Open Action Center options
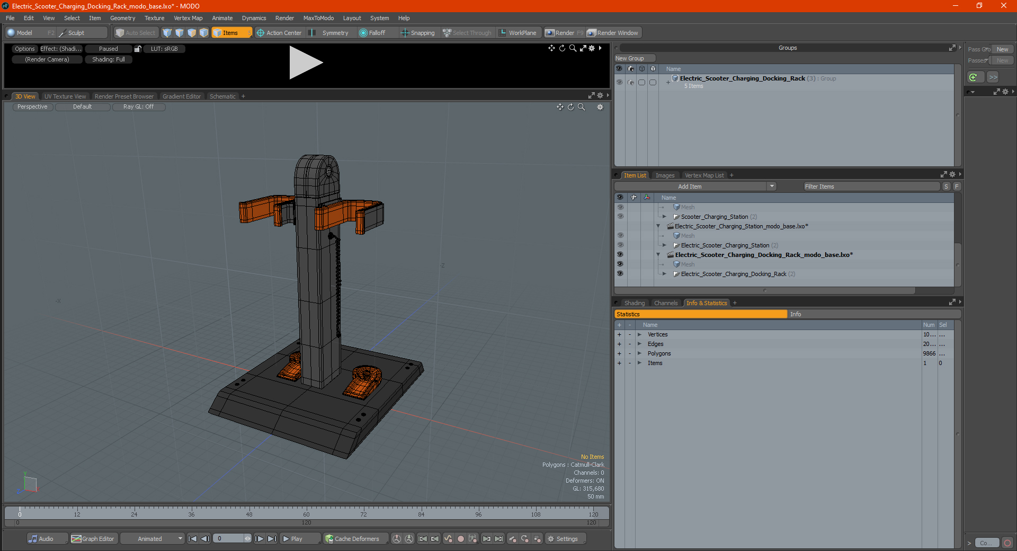 pyautogui.click(x=279, y=33)
